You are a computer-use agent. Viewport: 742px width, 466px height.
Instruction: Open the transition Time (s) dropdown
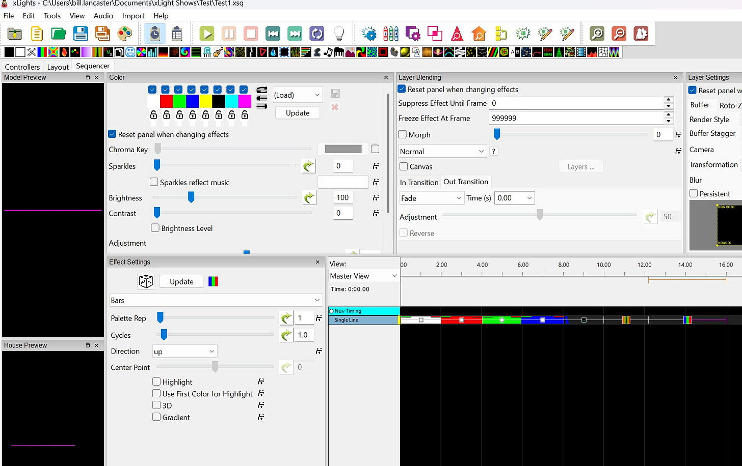click(515, 198)
